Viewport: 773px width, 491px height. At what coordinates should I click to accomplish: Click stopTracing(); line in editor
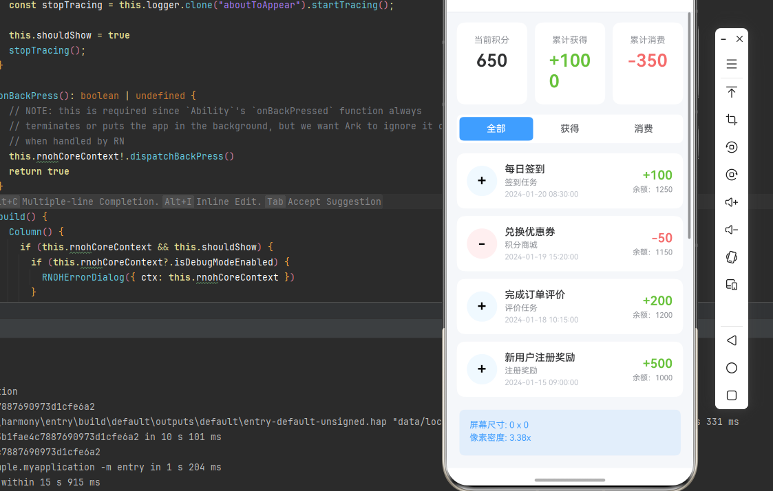[x=47, y=50]
